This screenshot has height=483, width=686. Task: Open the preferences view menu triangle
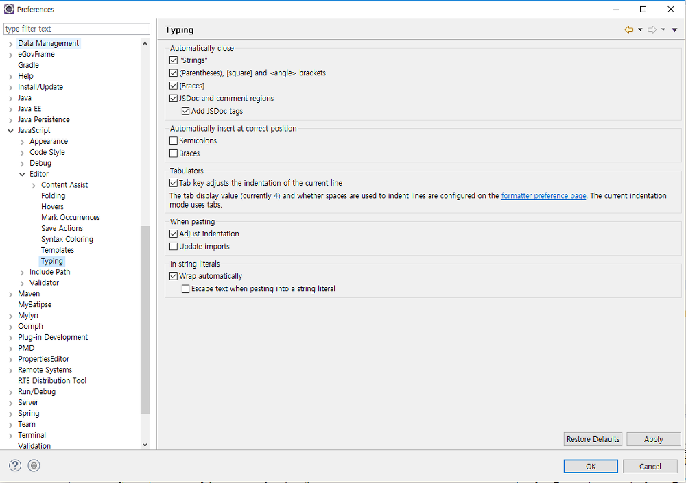point(674,29)
